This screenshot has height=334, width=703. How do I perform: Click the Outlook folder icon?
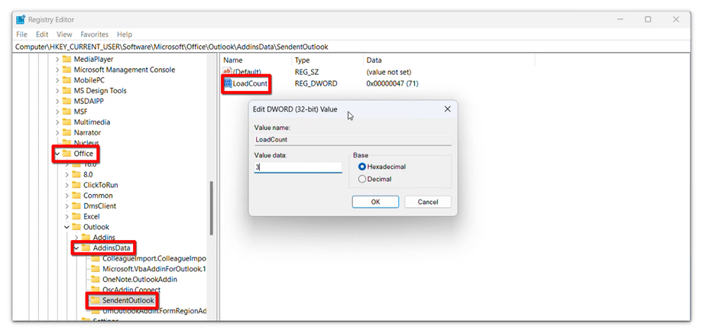(x=76, y=227)
